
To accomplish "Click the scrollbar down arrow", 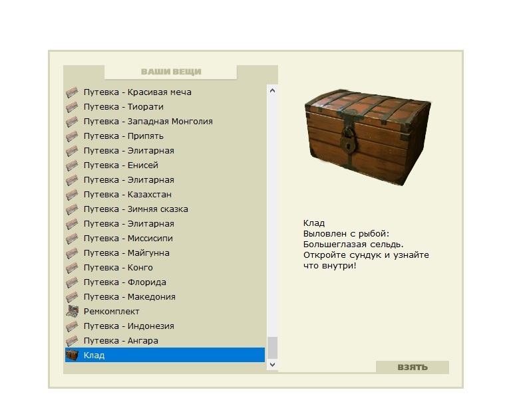I will click(x=272, y=364).
